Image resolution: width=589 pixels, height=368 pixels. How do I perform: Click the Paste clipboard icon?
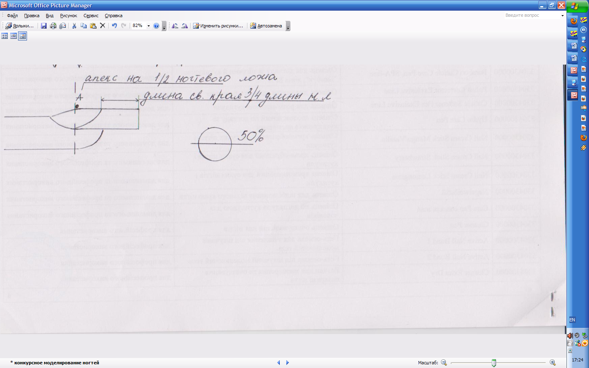93,26
